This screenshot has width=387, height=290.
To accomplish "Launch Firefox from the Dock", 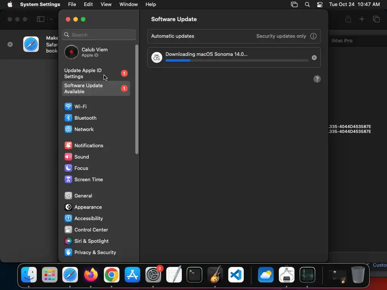I will 91,275.
